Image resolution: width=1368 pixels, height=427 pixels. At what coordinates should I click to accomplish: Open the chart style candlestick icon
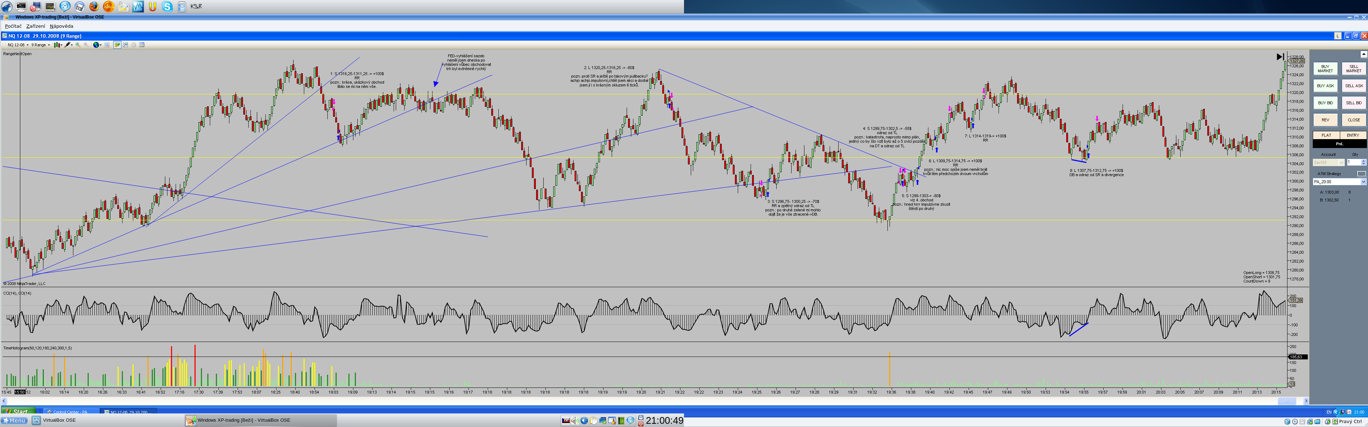(x=57, y=45)
